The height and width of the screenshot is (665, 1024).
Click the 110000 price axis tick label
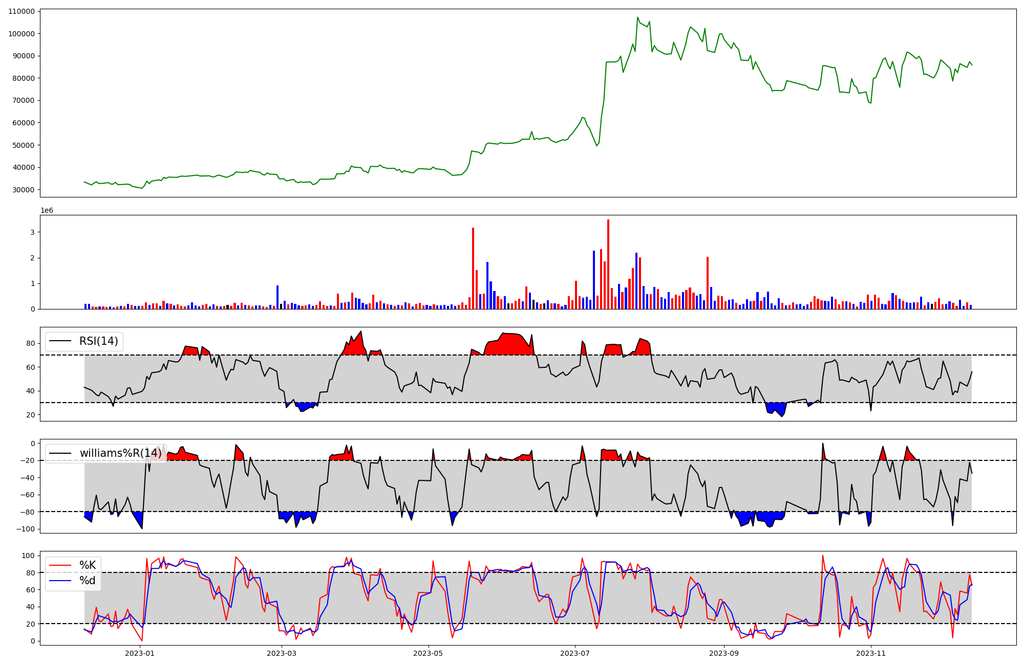tap(22, 11)
